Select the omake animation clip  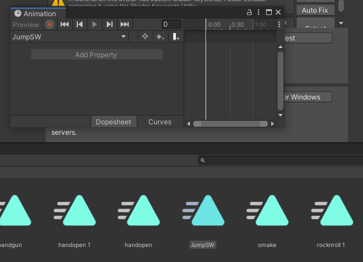[x=267, y=211]
